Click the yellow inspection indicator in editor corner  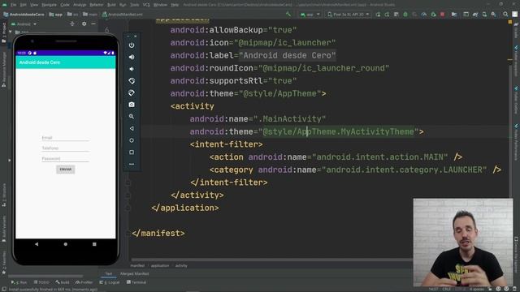[510, 22]
